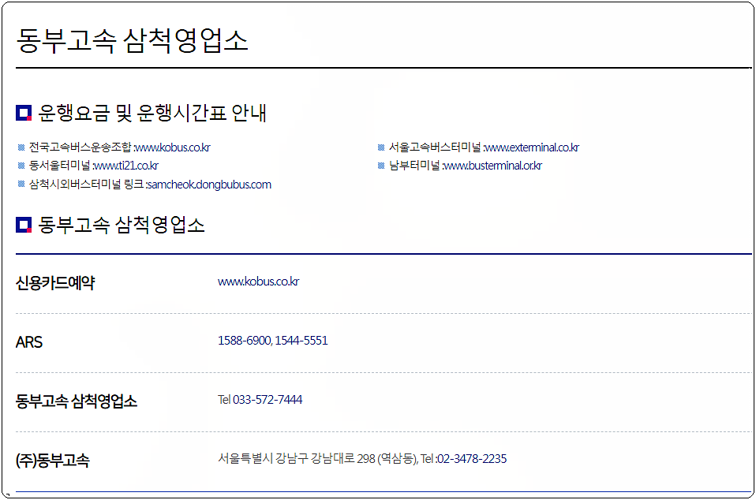756x500 pixels.
Task: Click phone number 033-572-7444
Action: [268, 400]
